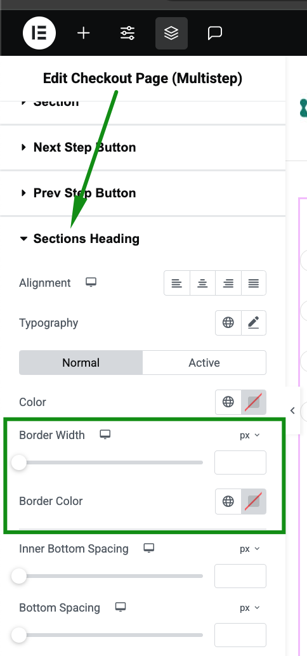Open the Notes comment icon
307x656 pixels.
click(215, 33)
